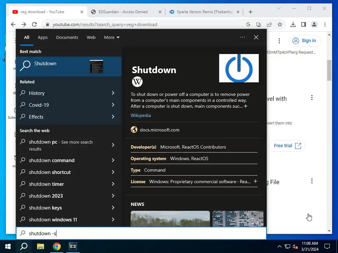Open network status tray icon
The height and width of the screenshot is (253, 338).
[287, 246]
